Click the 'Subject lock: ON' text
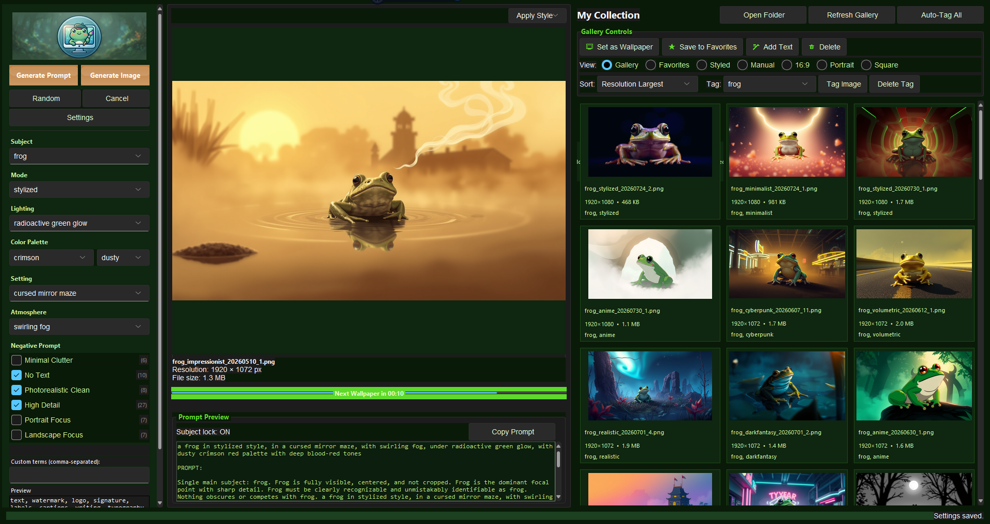 203,432
